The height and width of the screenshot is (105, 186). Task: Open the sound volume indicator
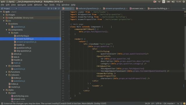click(x=173, y=2)
